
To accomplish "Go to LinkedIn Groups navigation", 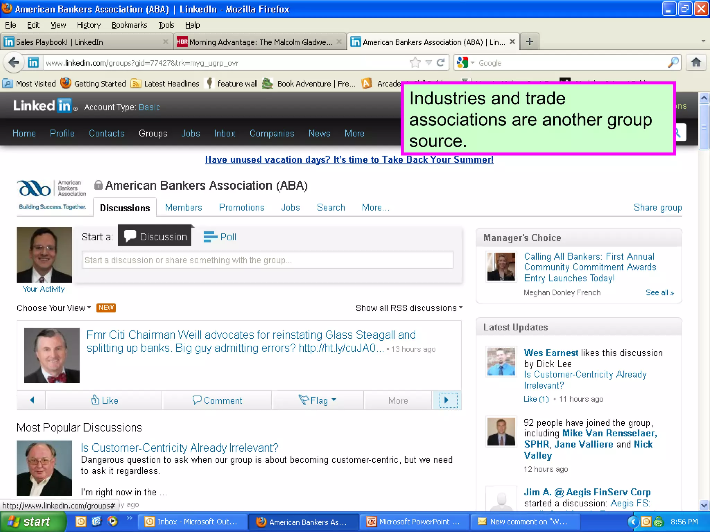I will [153, 133].
